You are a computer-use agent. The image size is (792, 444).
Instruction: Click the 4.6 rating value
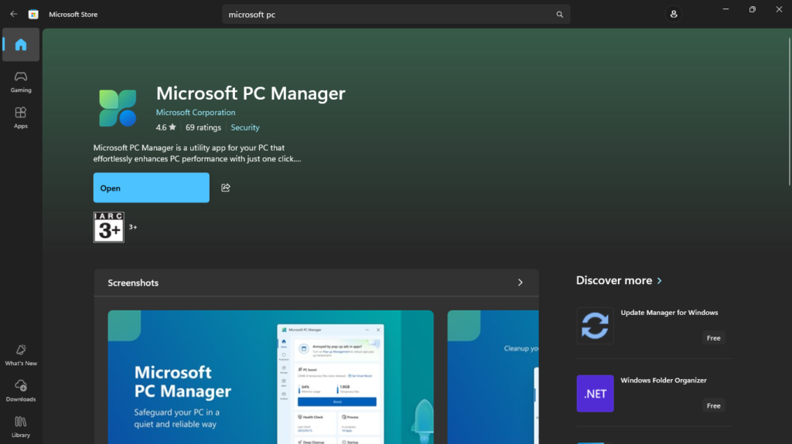tap(161, 127)
